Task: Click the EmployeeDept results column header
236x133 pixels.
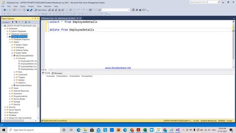Action: pyautogui.click(x=74, y=76)
